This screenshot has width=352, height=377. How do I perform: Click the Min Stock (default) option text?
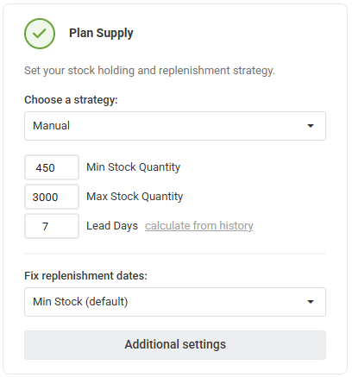point(80,302)
